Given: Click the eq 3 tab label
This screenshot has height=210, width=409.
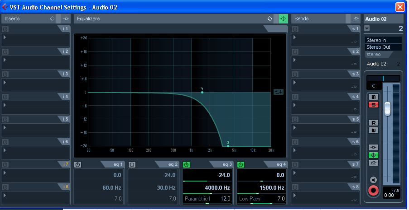Looking at the screenshot, I should [227, 164].
